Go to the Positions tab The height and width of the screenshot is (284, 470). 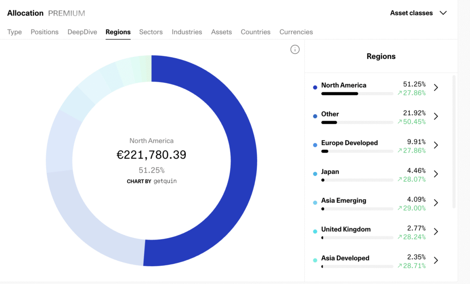point(45,32)
